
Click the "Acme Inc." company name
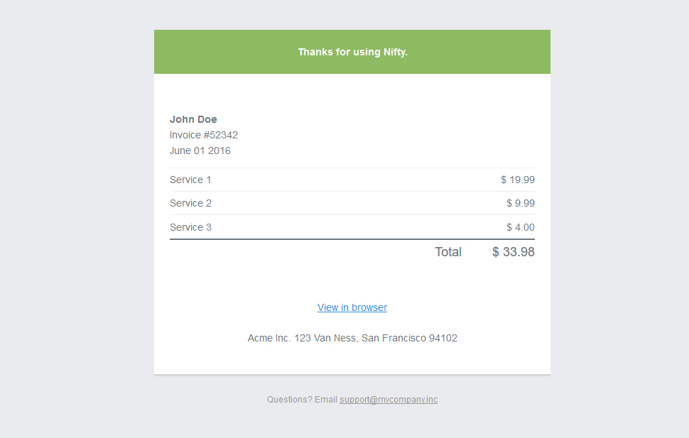pyautogui.click(x=269, y=338)
